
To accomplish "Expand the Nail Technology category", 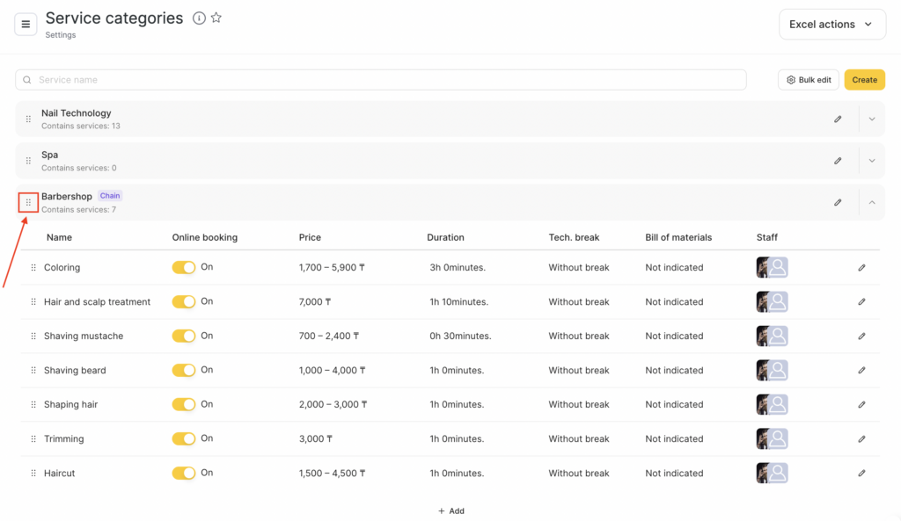I will pos(872,119).
